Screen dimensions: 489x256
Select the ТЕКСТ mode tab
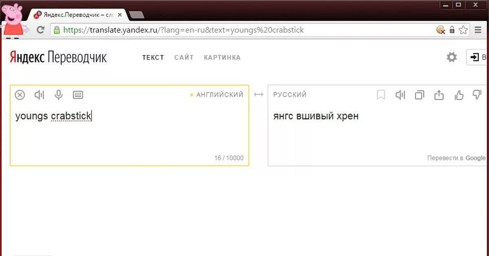[x=153, y=57]
